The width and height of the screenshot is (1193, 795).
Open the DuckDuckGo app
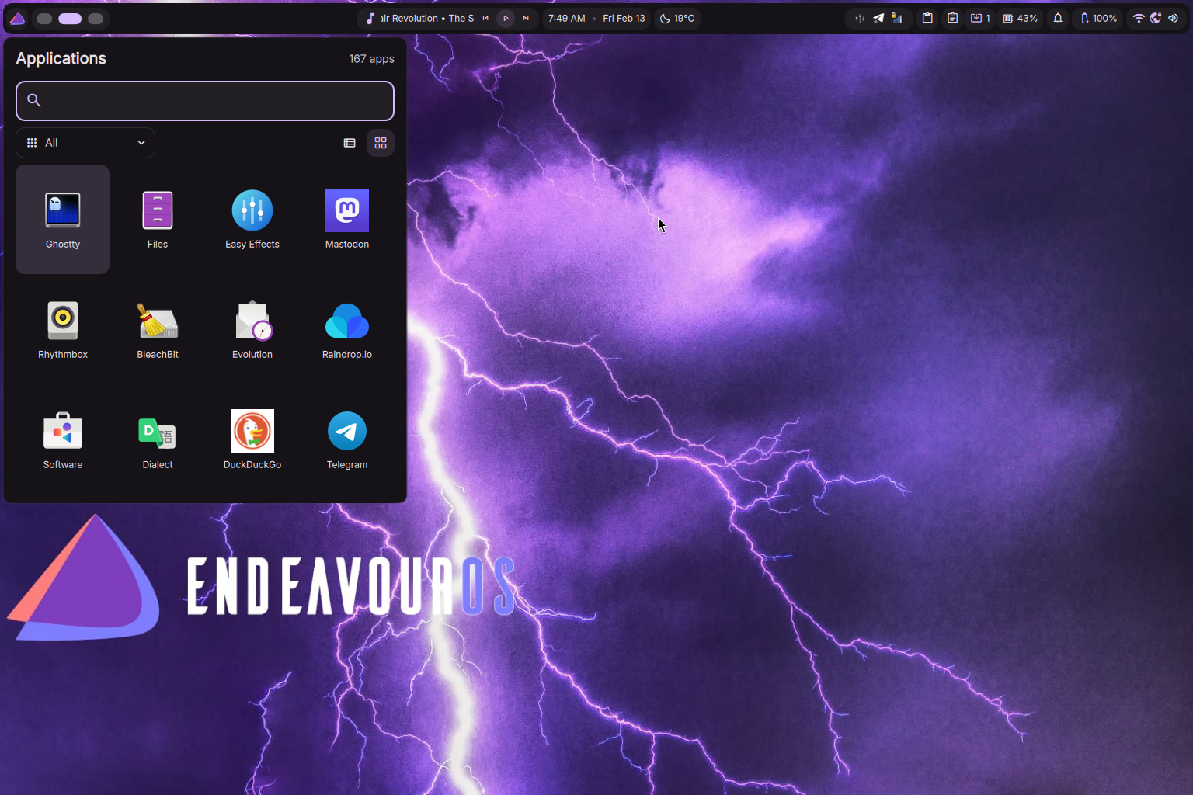(x=252, y=439)
